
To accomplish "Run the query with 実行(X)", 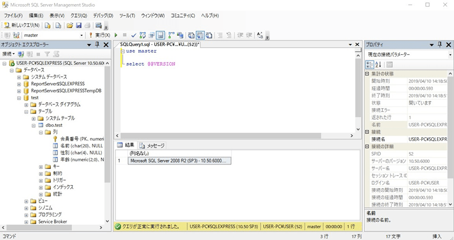I will pos(99,35).
